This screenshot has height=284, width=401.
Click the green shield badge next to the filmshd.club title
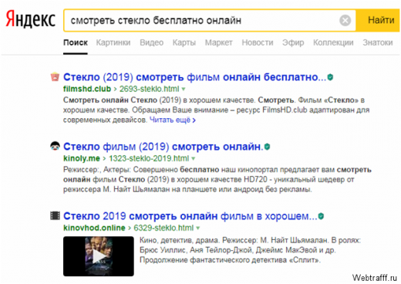tap(330, 77)
